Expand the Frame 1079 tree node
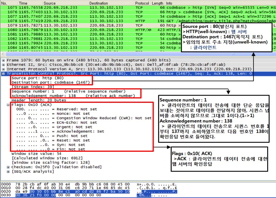 (3, 60)
